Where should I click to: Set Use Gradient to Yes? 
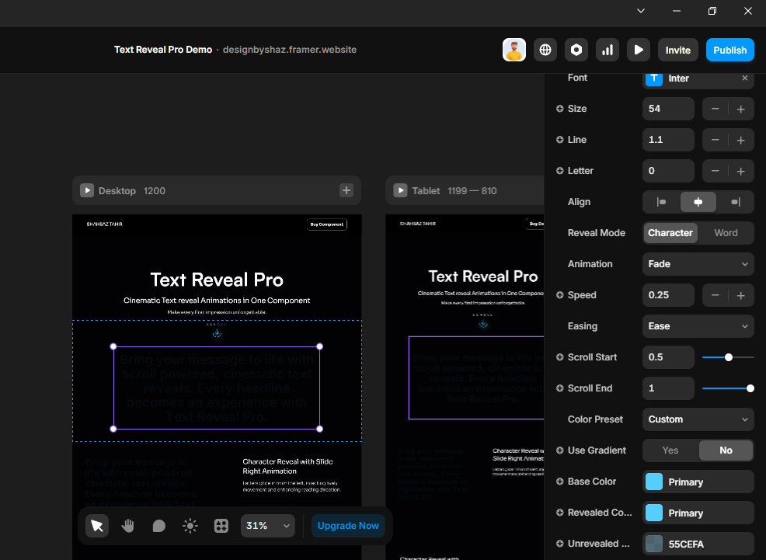tap(670, 450)
